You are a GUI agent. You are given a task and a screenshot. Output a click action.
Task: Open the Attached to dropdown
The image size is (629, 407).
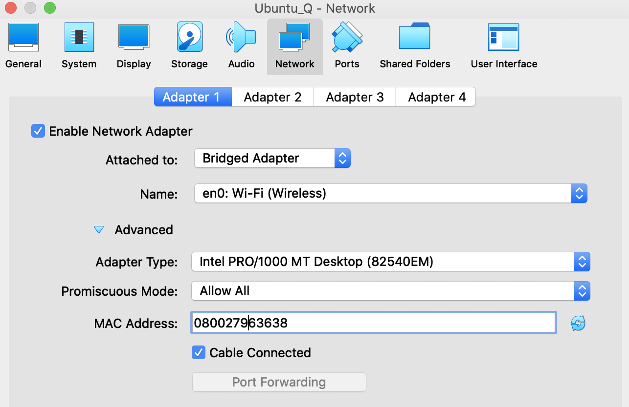click(272, 158)
